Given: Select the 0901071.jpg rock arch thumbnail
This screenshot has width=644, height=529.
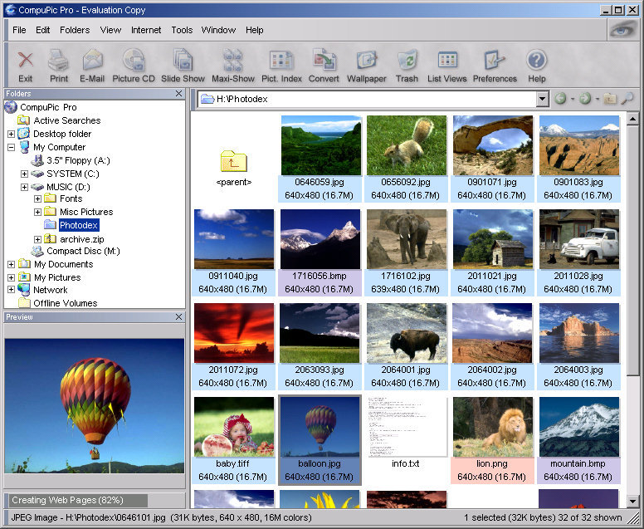Looking at the screenshot, I should 492,145.
